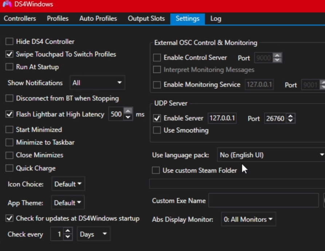This screenshot has width=325, height=251.
Task: Click the DS4Windows controller app icon
Action: (7, 4)
